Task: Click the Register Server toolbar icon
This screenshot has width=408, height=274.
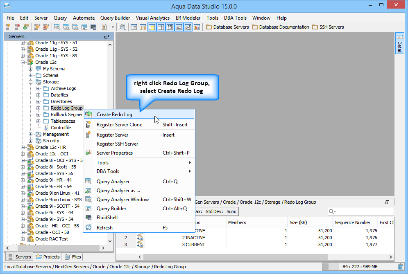Action: click(8, 27)
